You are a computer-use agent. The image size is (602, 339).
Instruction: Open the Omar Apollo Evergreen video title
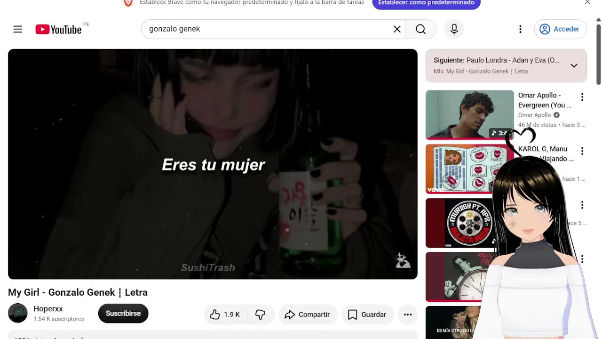[546, 100]
